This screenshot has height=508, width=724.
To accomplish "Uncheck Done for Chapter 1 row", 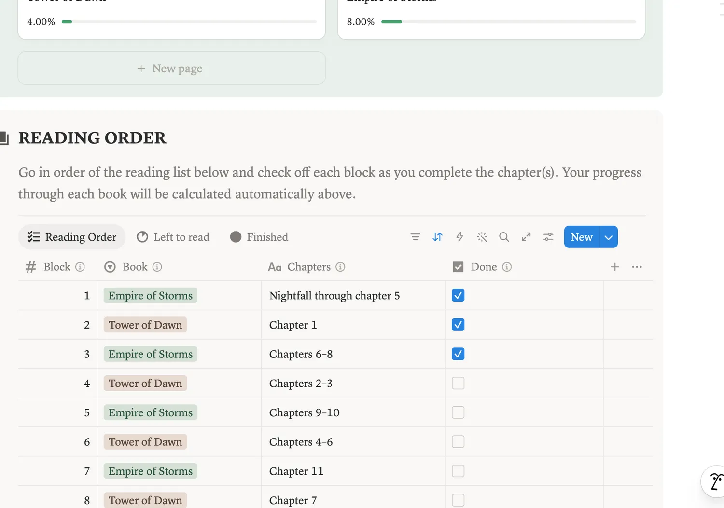I will (x=458, y=325).
